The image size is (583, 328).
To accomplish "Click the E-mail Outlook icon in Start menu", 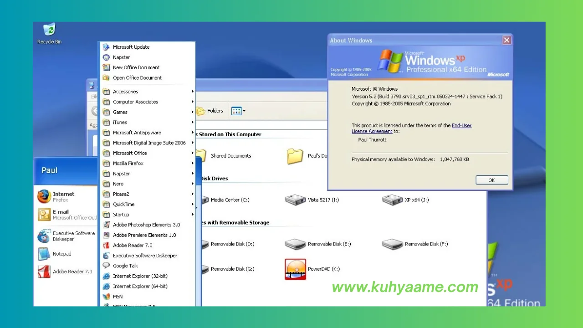I will point(44,215).
